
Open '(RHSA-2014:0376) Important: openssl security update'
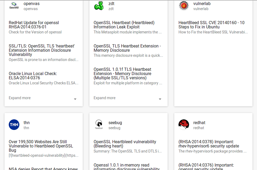click(206, 167)
